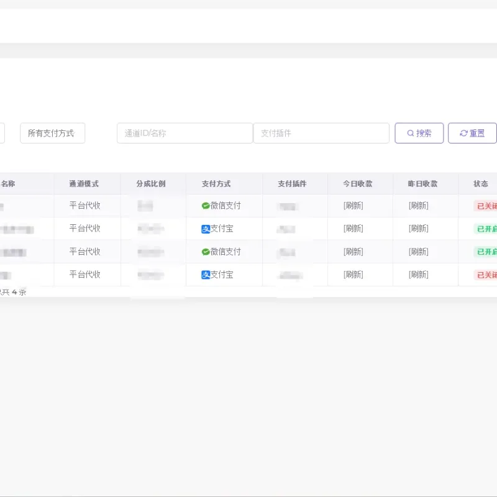The image size is (497, 497).
Task: Click WeChat icon in the 已开启 微信支付 row
Action: pyautogui.click(x=206, y=252)
